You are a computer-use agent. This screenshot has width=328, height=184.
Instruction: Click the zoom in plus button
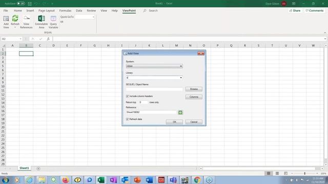click(x=317, y=173)
